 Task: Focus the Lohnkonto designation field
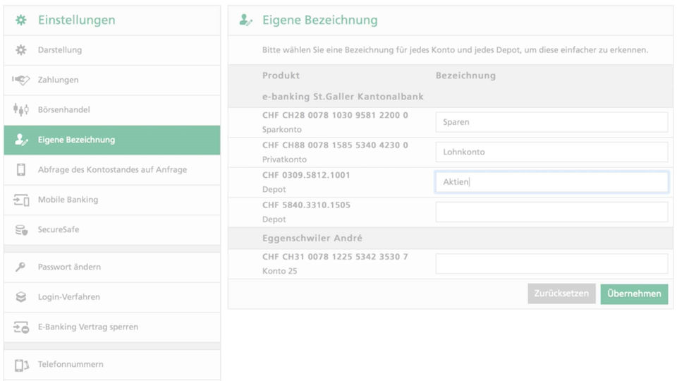pyautogui.click(x=551, y=152)
